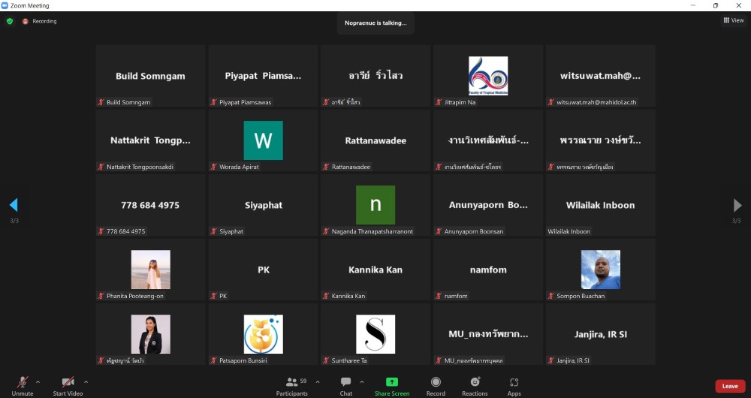Image resolution: width=751 pixels, height=398 pixels.
Task: Select Worada Apirat's participant tile
Action: pyautogui.click(x=263, y=140)
